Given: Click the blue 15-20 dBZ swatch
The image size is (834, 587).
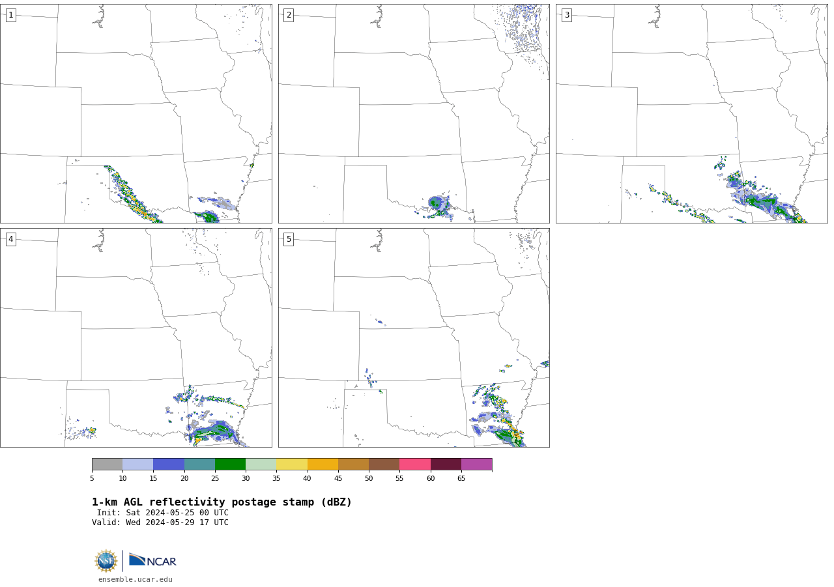Looking at the screenshot, I should coord(169,465).
